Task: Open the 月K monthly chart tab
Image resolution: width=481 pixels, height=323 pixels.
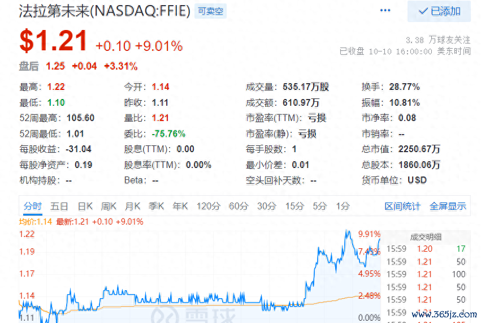Action: (x=132, y=206)
